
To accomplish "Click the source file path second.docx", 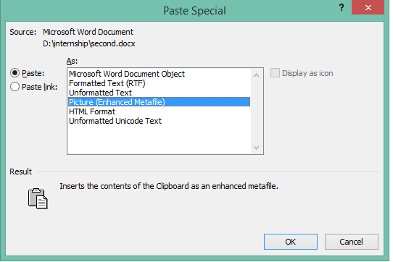I will [89, 43].
